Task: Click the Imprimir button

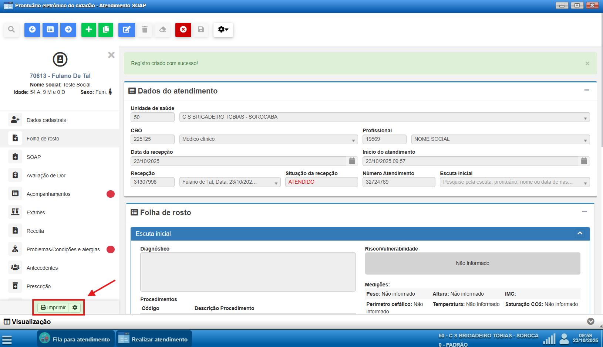Action: click(53, 307)
